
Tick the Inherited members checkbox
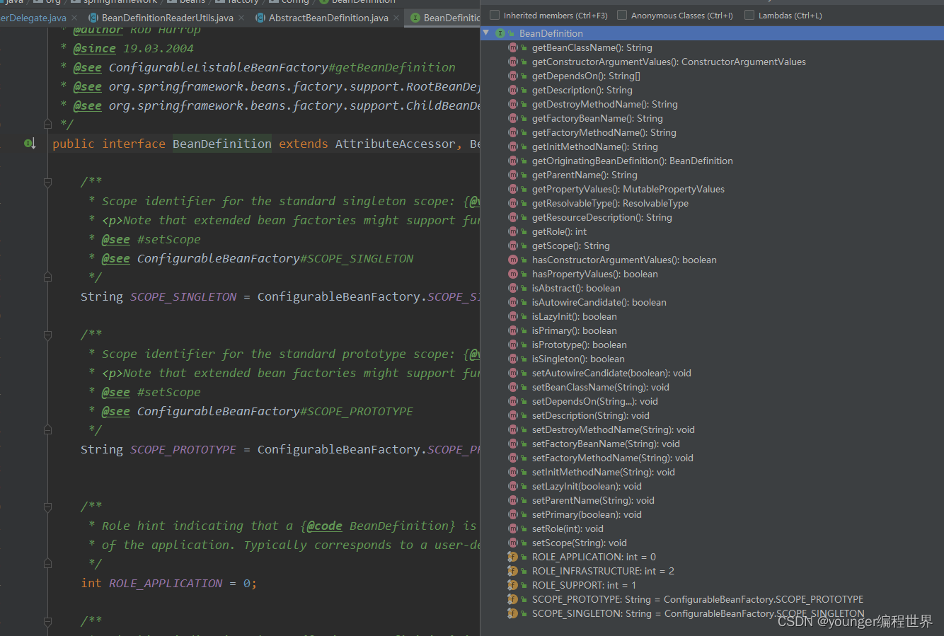(x=495, y=15)
